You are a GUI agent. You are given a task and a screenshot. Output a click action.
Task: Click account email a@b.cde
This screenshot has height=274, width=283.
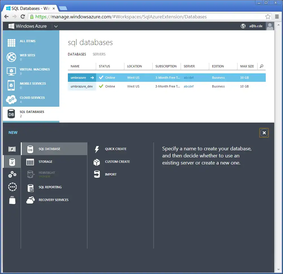tap(256, 26)
